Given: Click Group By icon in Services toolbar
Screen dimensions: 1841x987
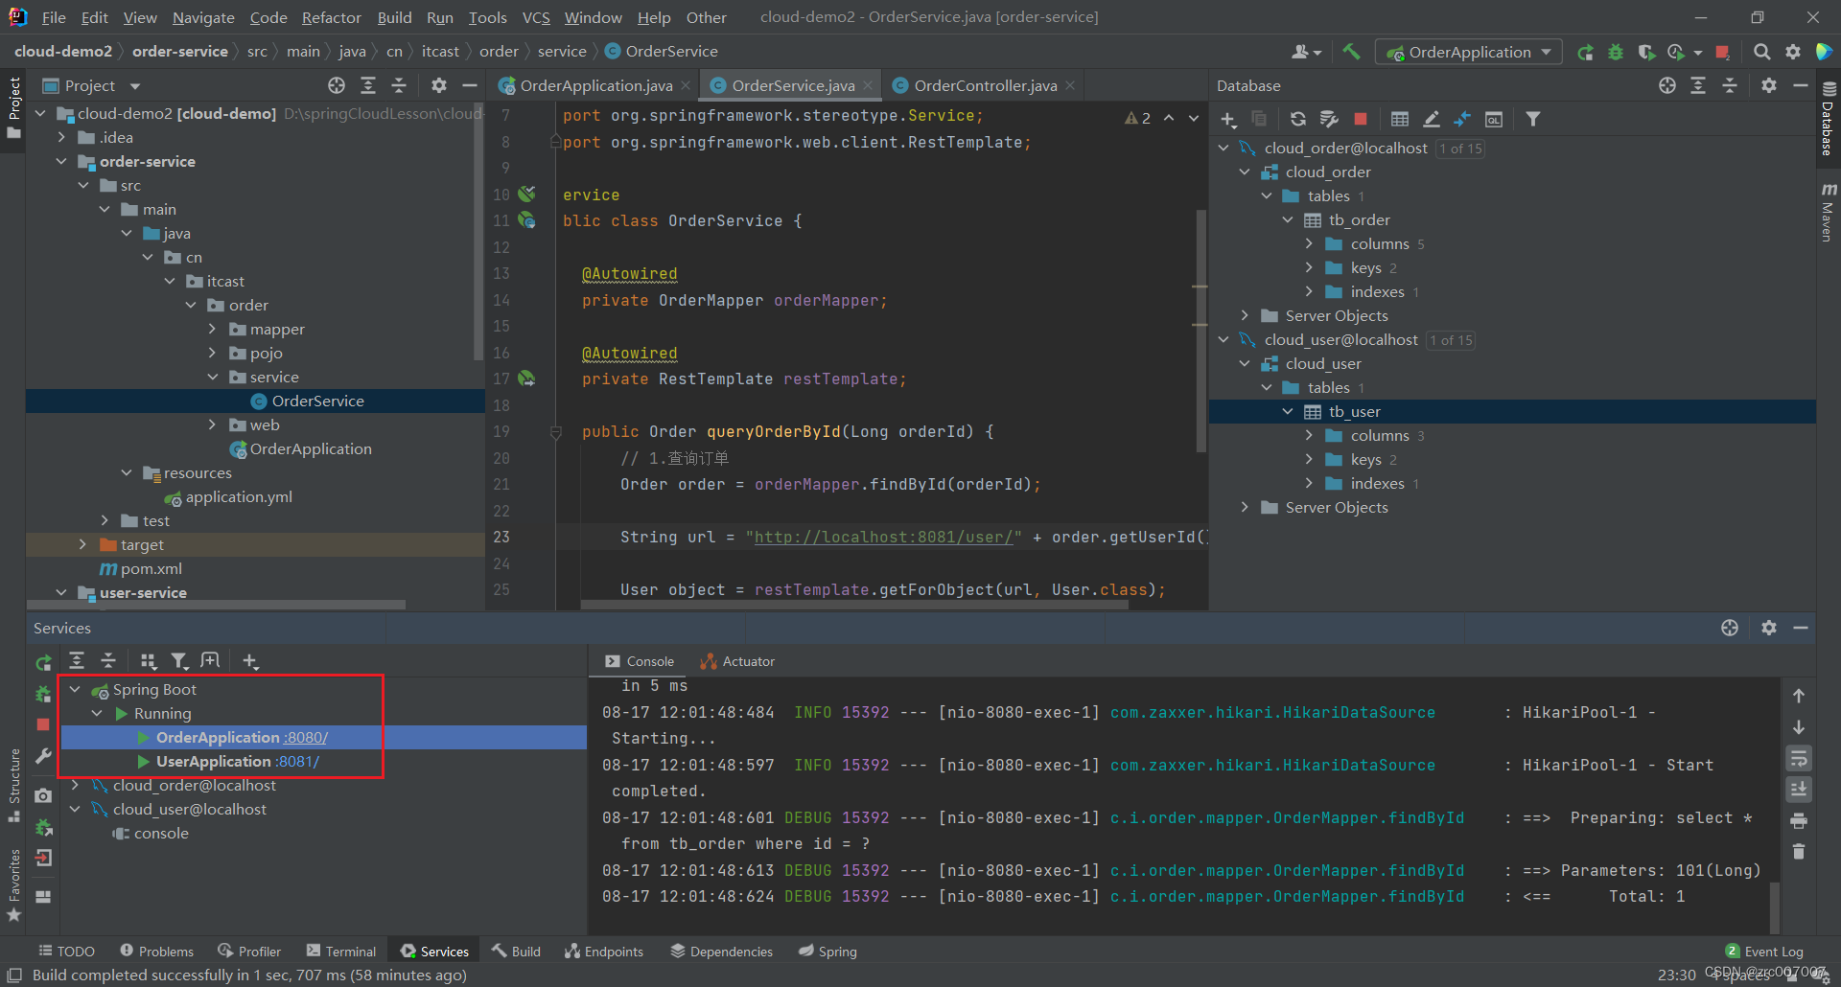Looking at the screenshot, I should point(148,660).
